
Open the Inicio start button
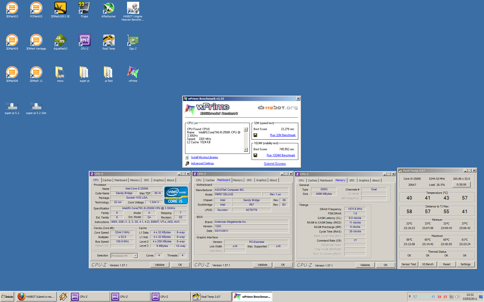(x=8, y=297)
